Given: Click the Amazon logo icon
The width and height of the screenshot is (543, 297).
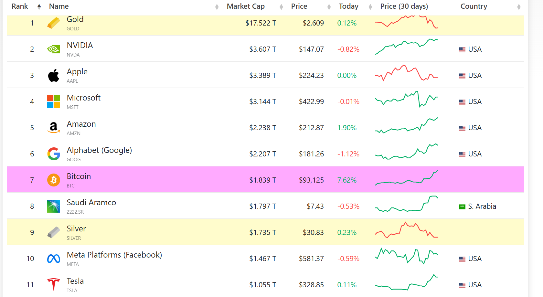Looking at the screenshot, I should coord(54,128).
